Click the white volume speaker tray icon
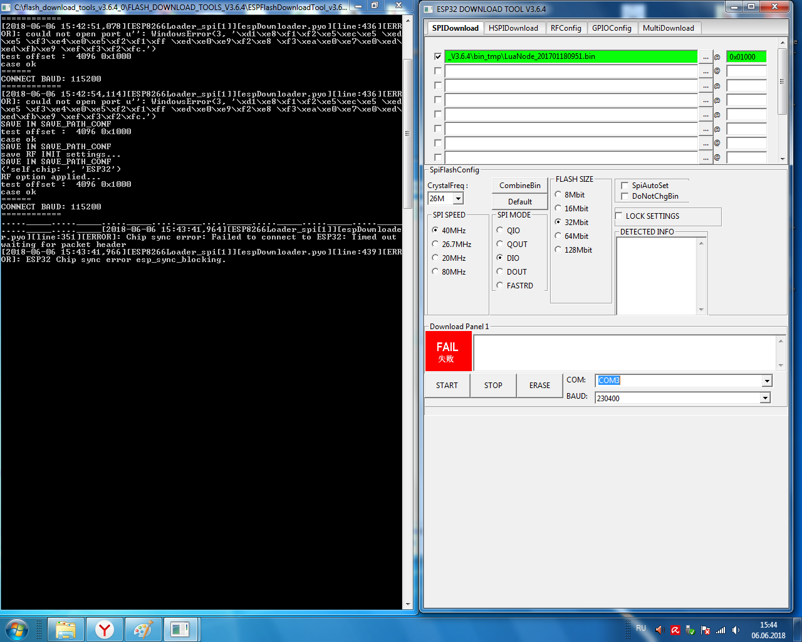802x642 pixels. [736, 630]
